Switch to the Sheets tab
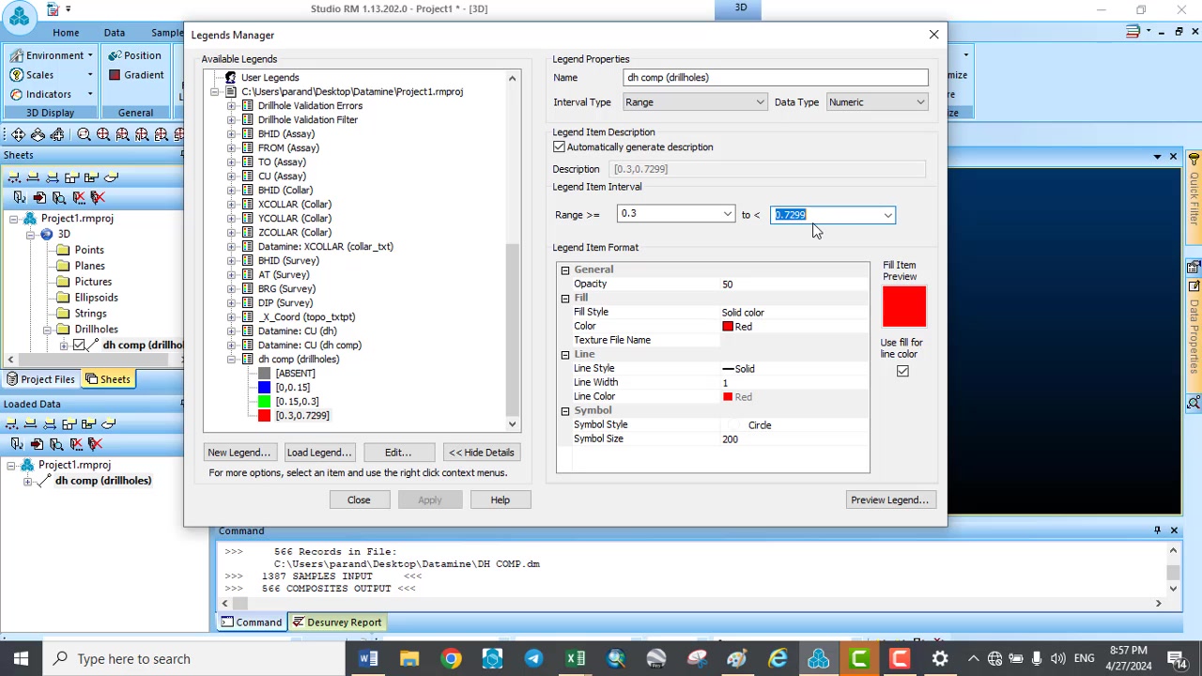 point(108,379)
